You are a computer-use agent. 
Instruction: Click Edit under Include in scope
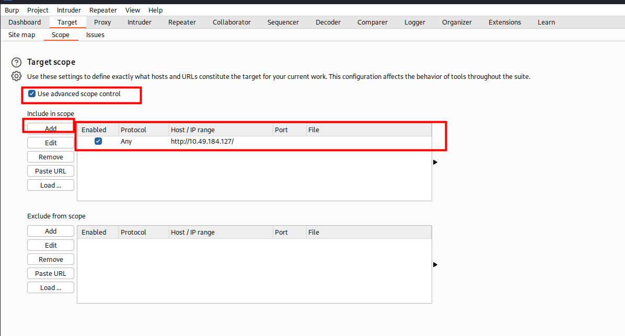point(51,143)
